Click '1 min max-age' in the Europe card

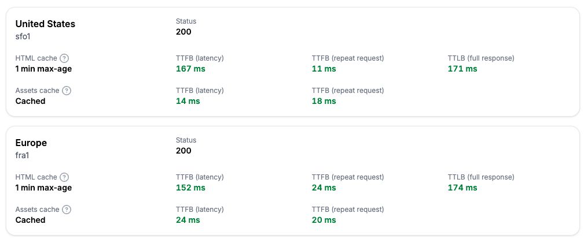pos(43,188)
